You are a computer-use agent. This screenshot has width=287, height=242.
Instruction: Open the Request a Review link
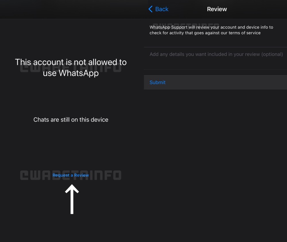click(x=71, y=175)
